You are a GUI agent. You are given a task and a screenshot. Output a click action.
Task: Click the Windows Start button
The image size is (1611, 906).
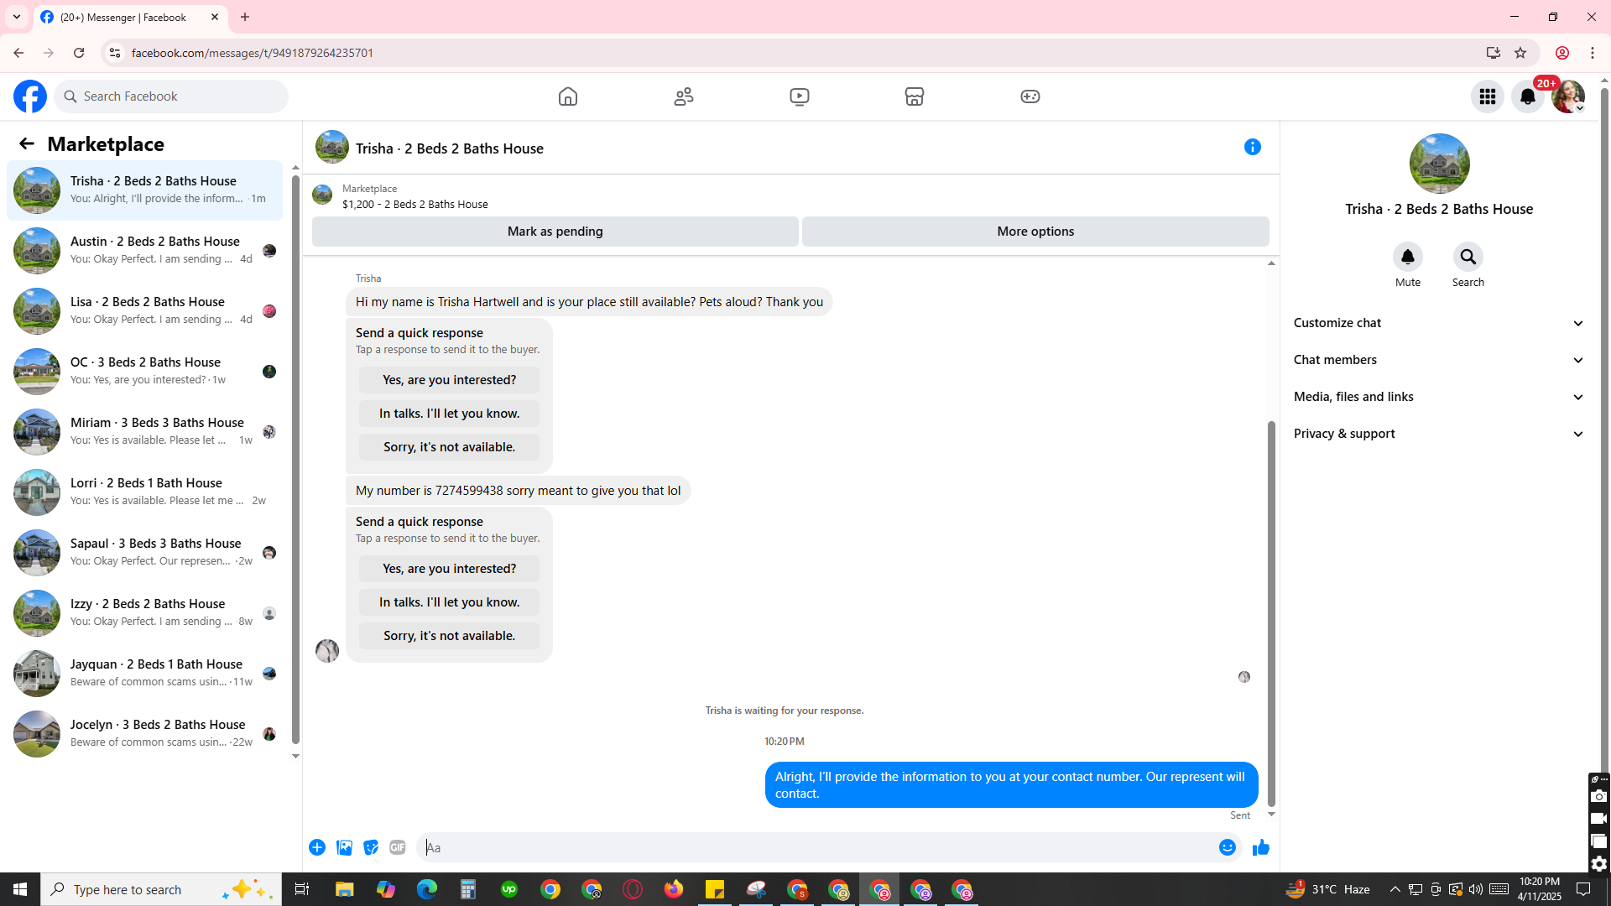(x=20, y=889)
